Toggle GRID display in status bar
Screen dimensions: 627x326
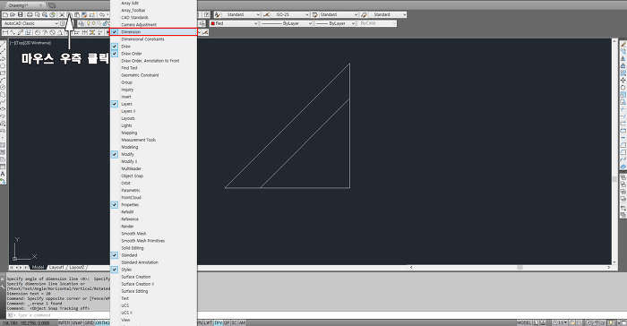tap(90, 322)
